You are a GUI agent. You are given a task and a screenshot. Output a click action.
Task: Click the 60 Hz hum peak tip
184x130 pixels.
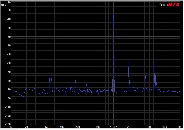50,75
